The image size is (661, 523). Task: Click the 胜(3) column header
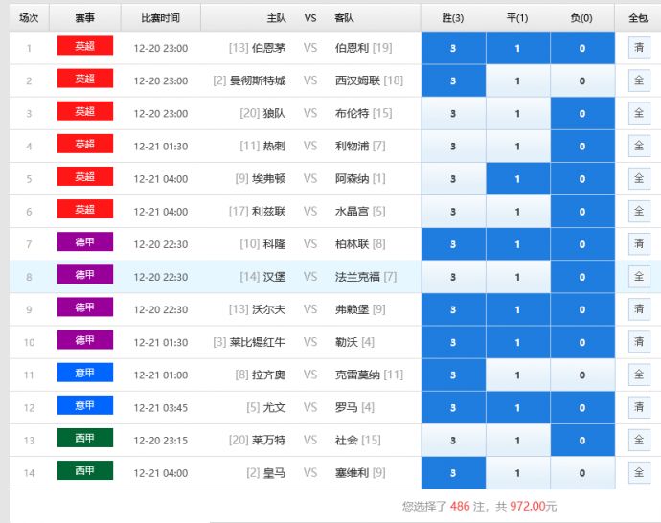pos(453,18)
